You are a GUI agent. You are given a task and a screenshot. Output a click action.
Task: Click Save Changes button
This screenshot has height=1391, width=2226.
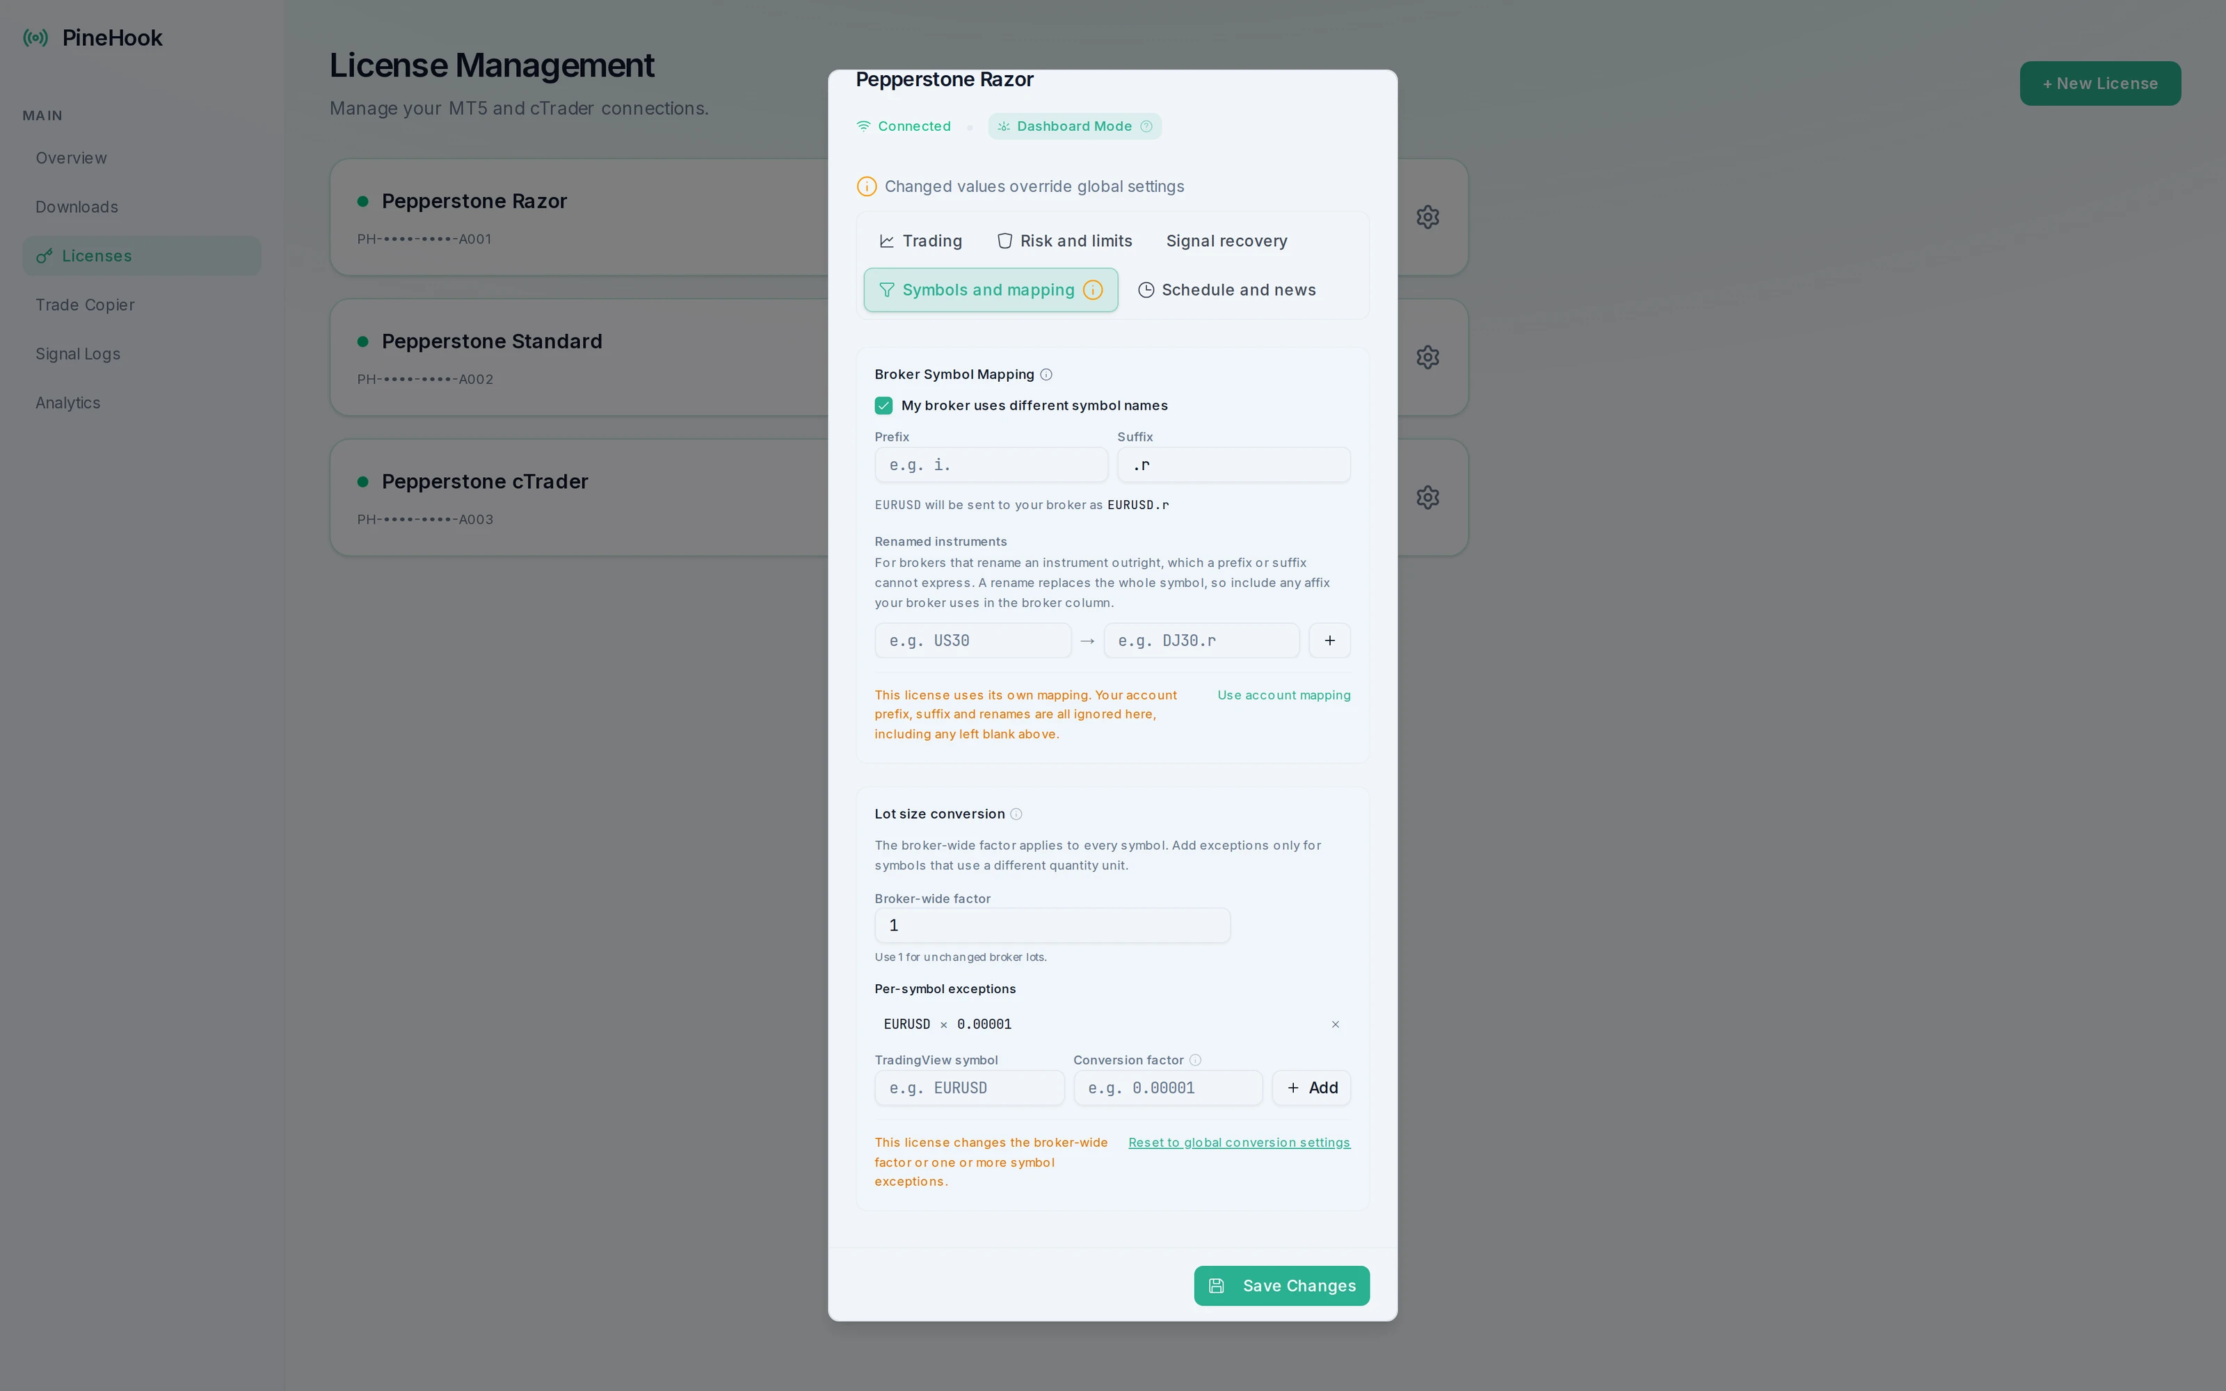pos(1281,1286)
